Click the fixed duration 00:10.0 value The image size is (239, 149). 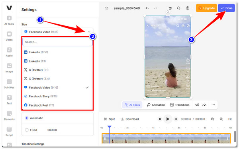click(x=52, y=130)
